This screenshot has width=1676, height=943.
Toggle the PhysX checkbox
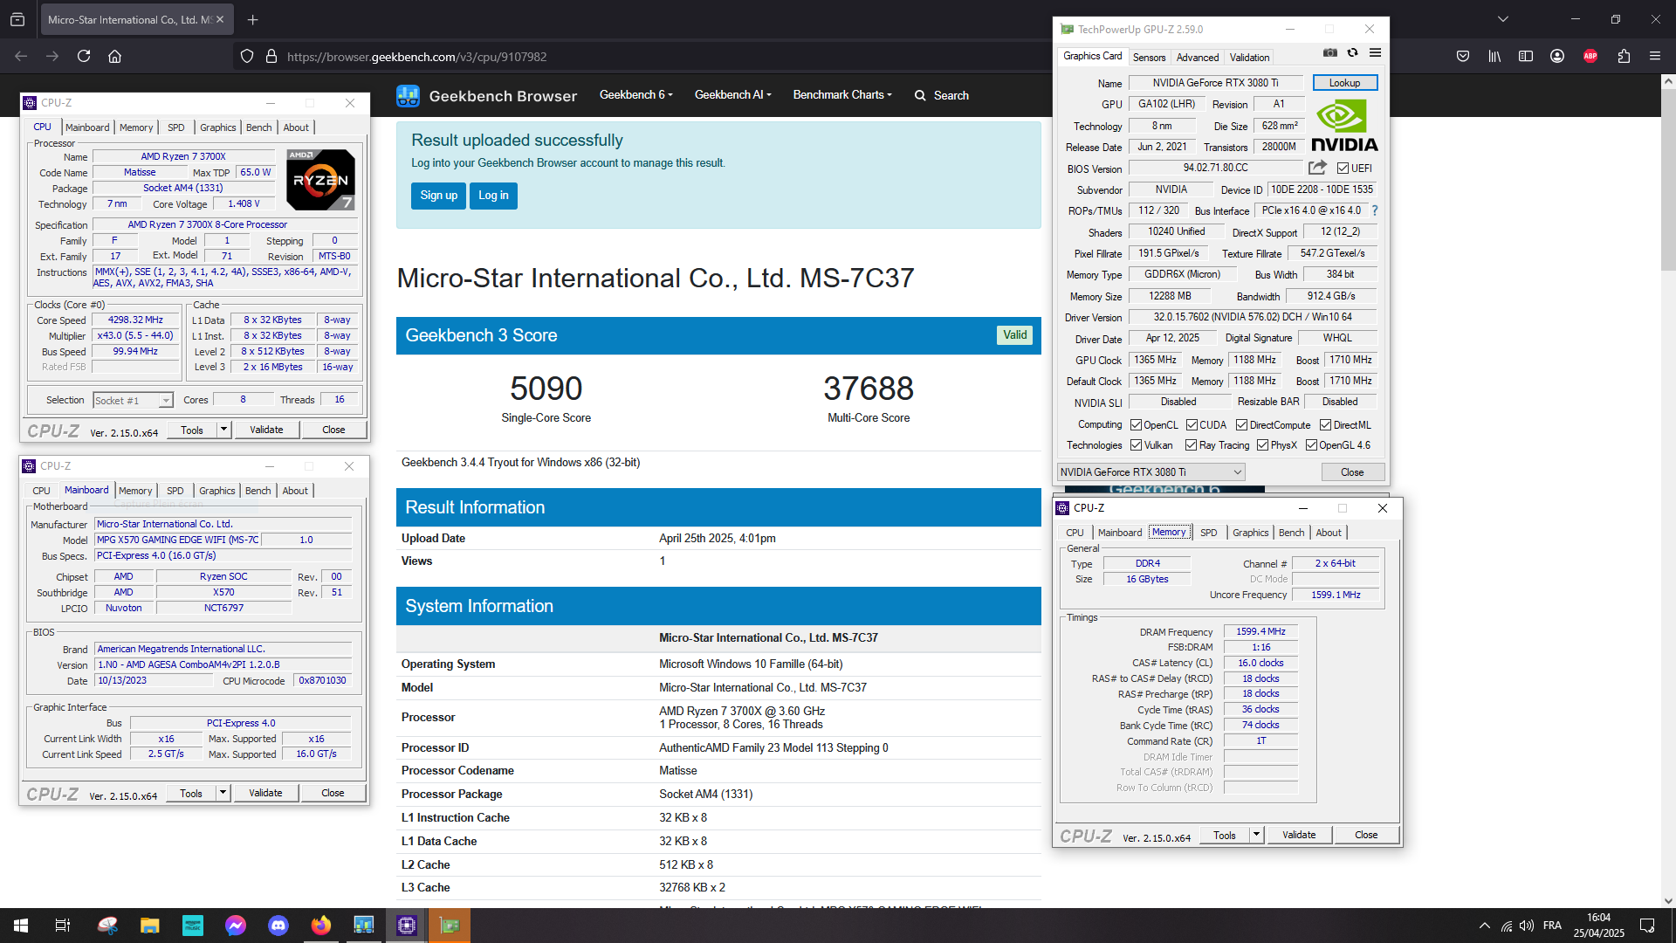(x=1262, y=445)
